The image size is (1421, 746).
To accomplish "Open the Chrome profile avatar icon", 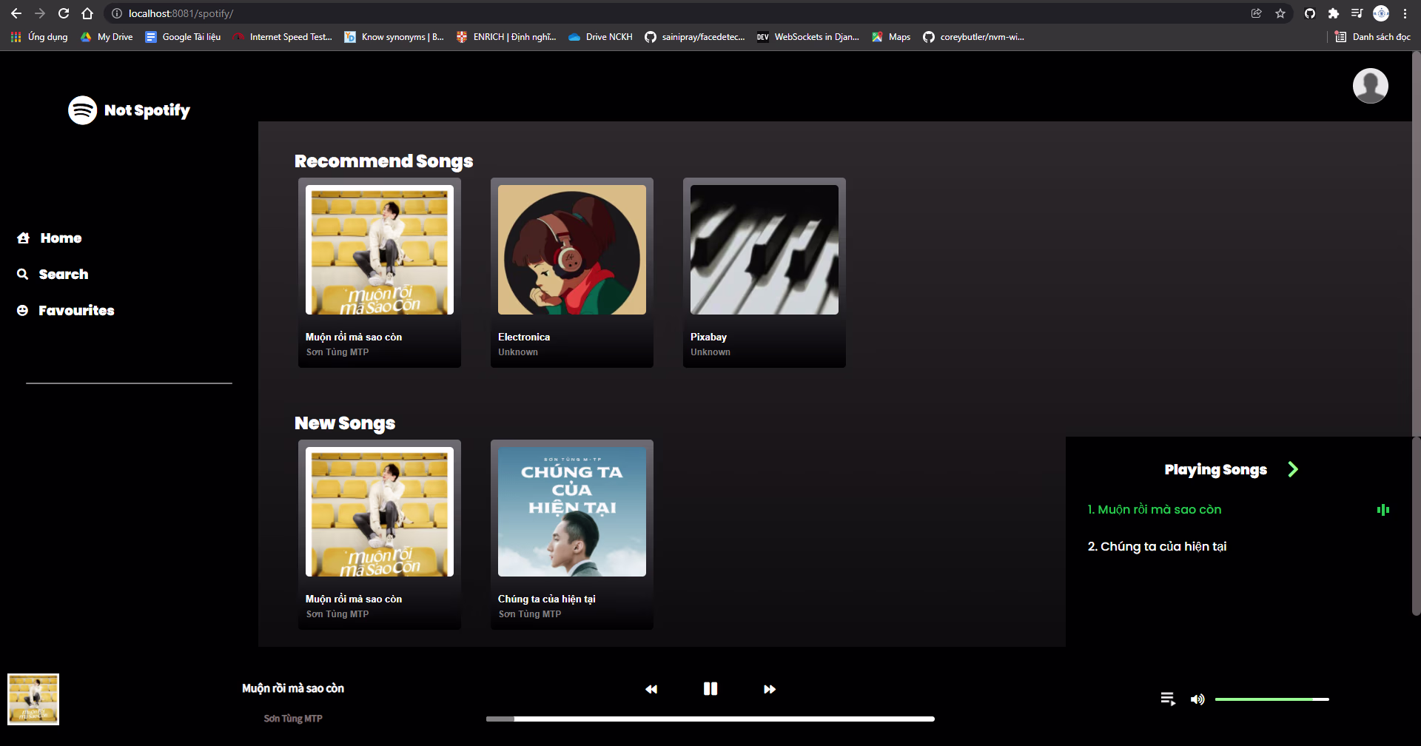I will pyautogui.click(x=1381, y=13).
